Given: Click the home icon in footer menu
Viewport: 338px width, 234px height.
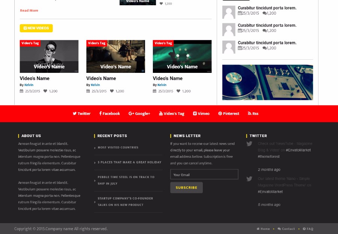Looking at the screenshot, I should pos(258,229).
